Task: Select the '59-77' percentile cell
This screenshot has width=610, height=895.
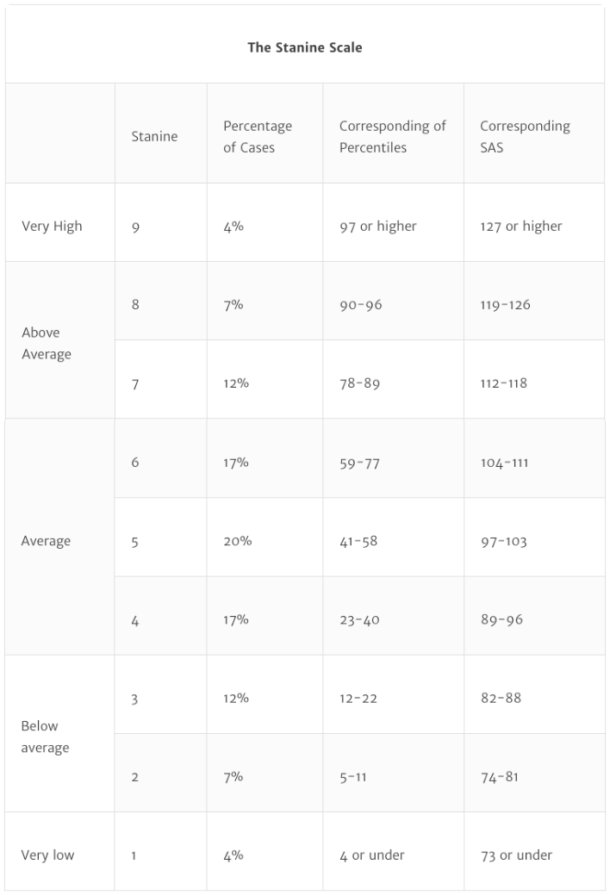Action: [x=360, y=463]
